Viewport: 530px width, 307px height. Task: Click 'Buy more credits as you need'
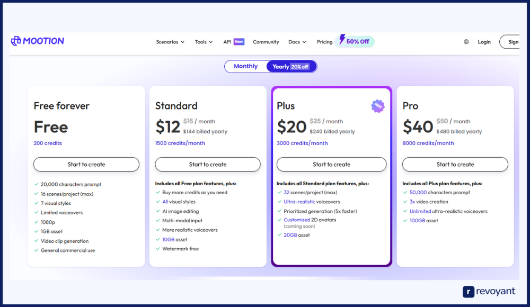tap(195, 193)
